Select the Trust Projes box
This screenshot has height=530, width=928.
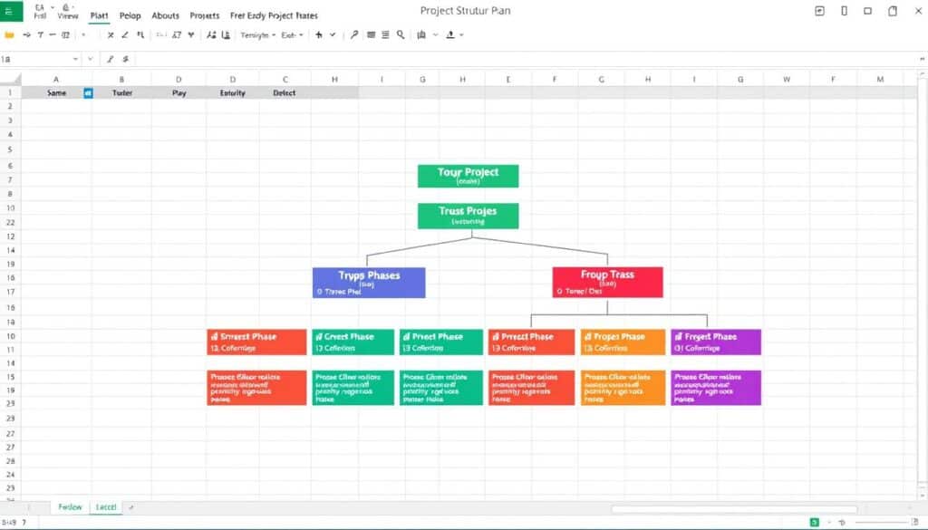(469, 216)
